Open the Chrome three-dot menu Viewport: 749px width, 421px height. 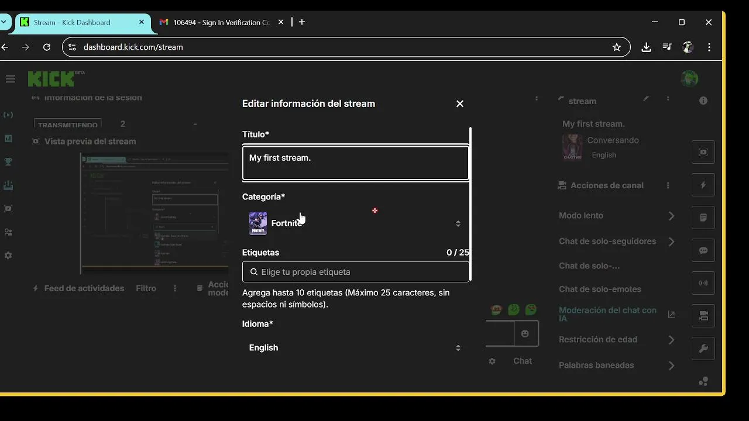709,47
